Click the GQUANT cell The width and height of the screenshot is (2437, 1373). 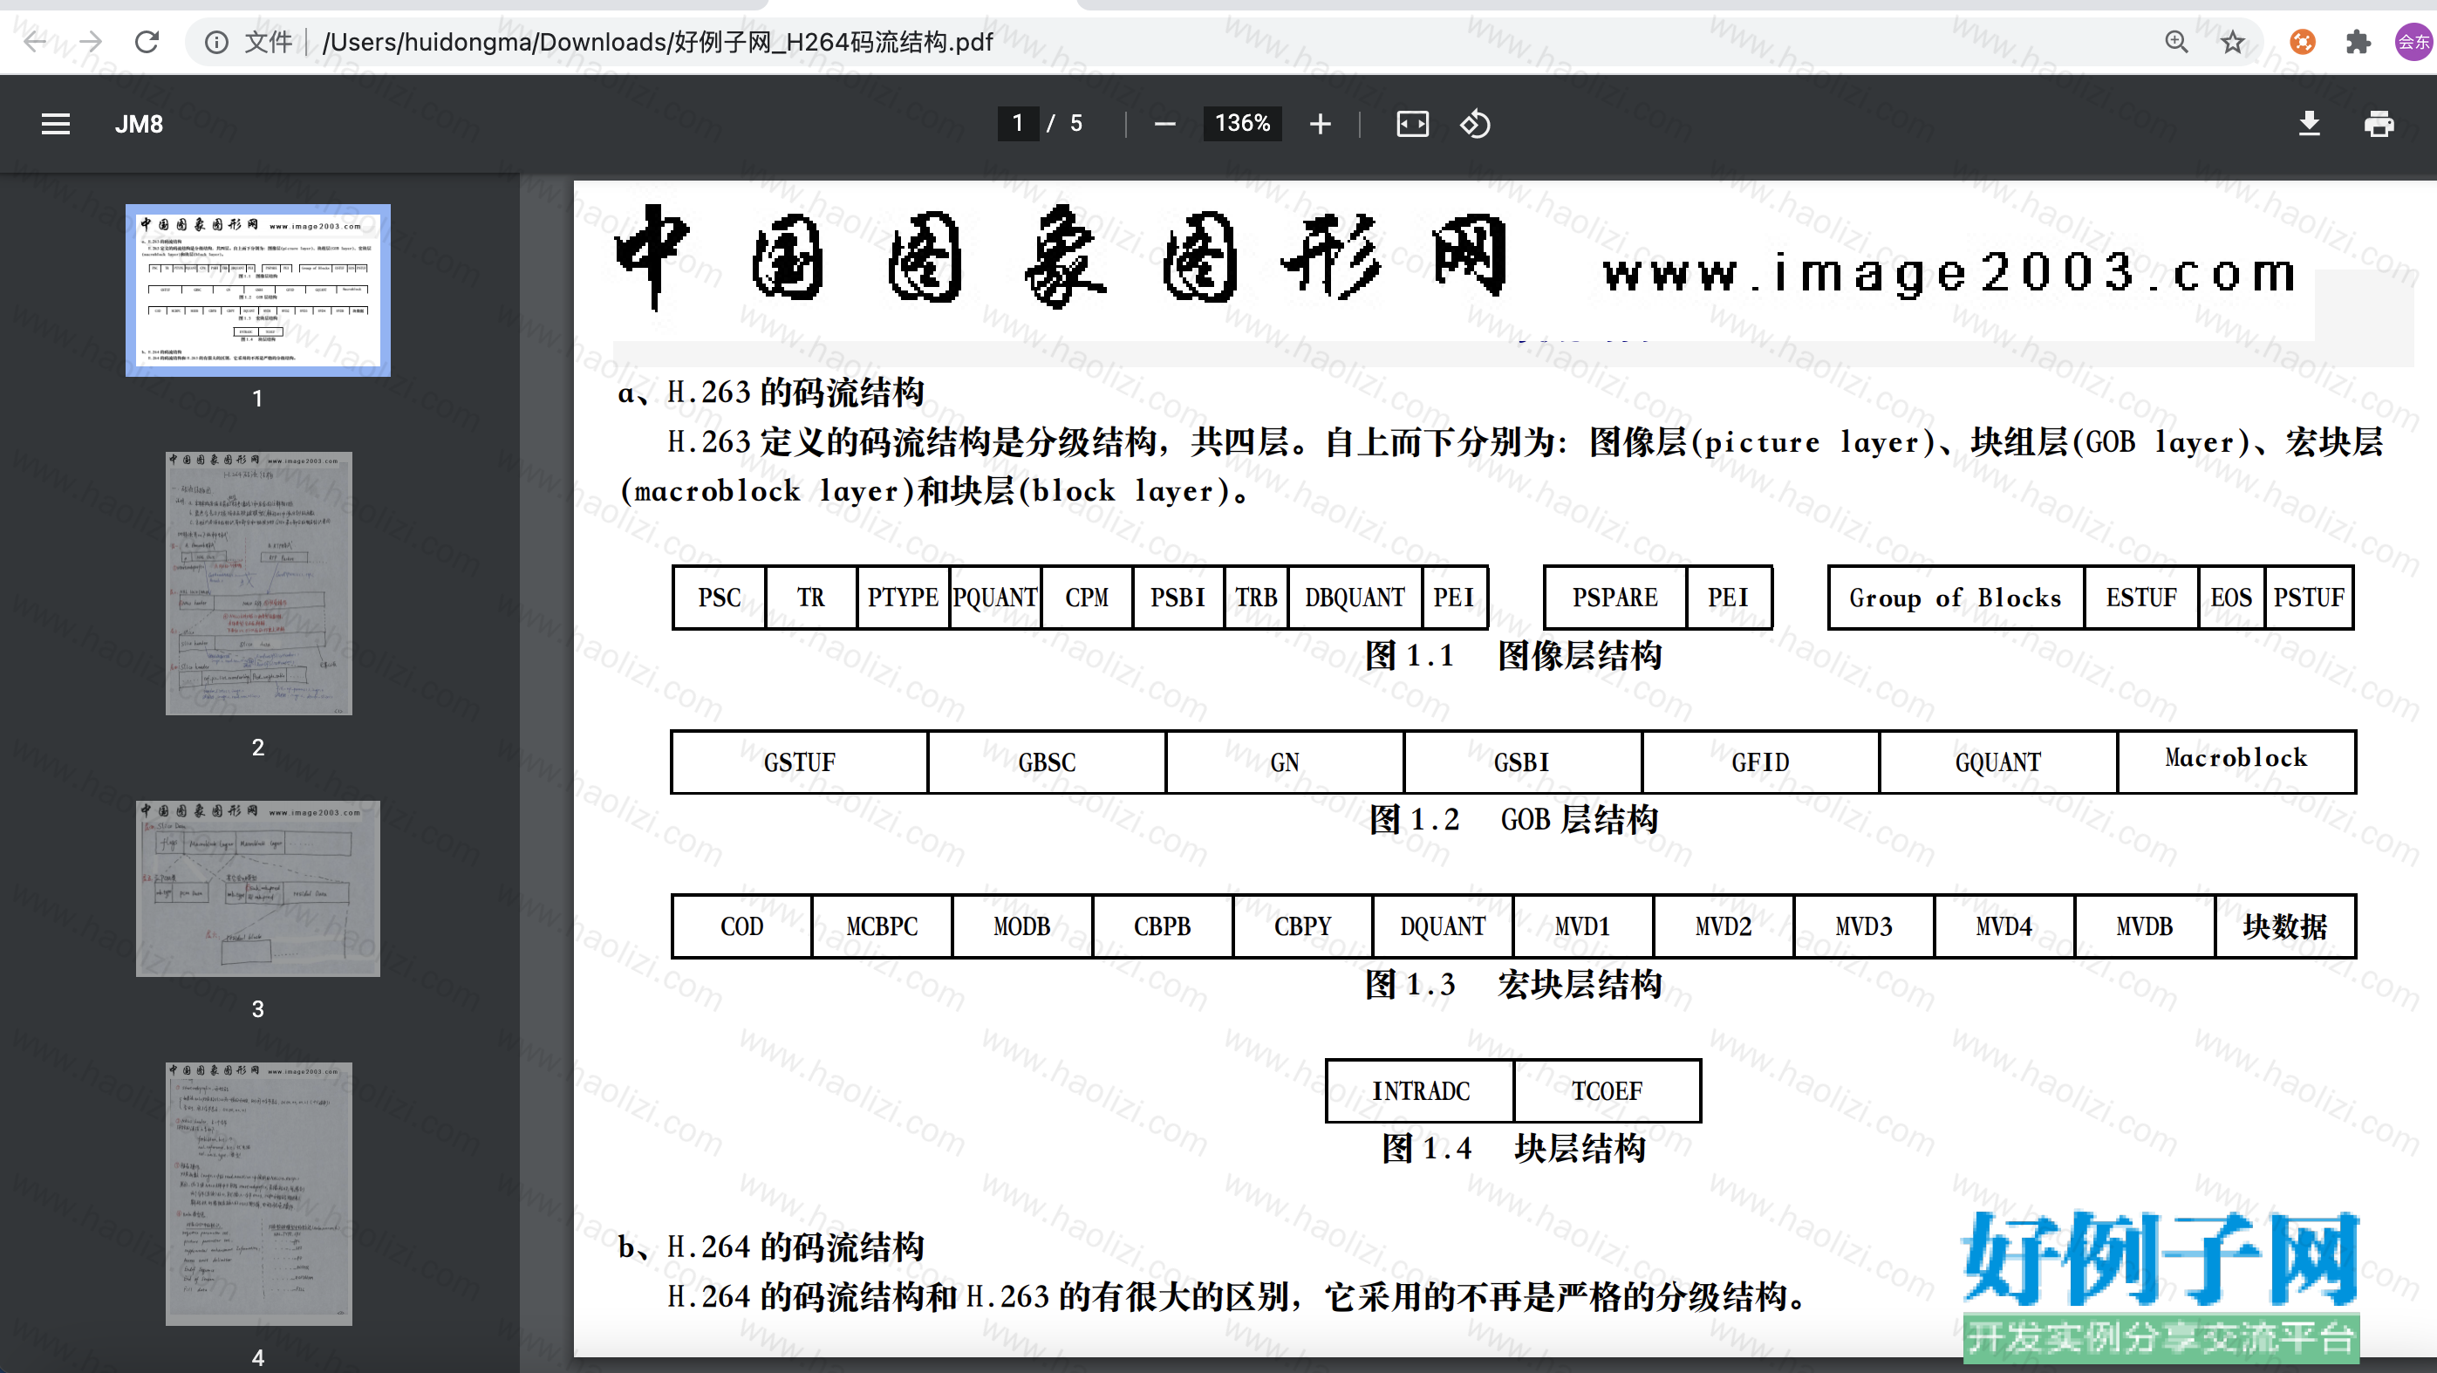(1998, 762)
